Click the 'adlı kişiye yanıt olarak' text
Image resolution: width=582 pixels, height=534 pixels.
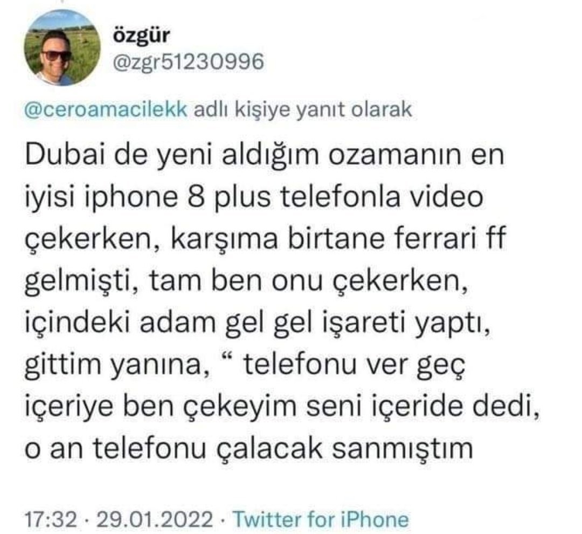pyautogui.click(x=303, y=109)
